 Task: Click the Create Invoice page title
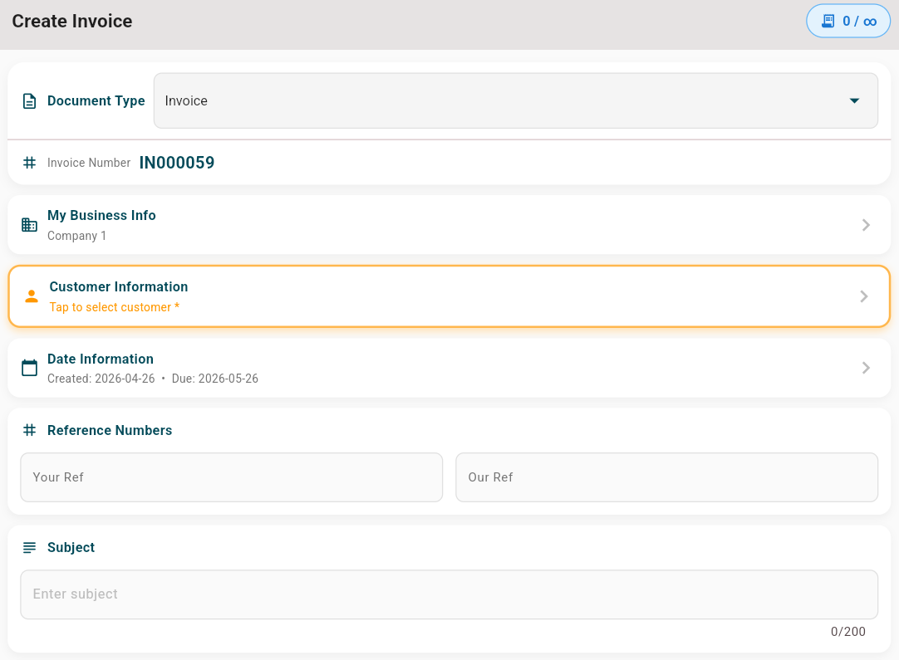tap(72, 22)
